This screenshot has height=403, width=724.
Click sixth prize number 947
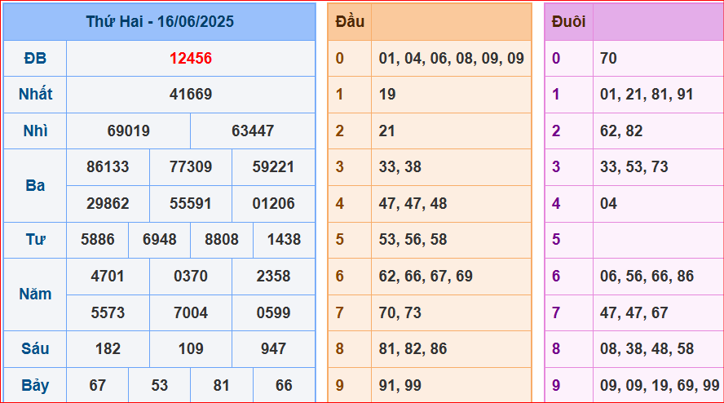[273, 348]
